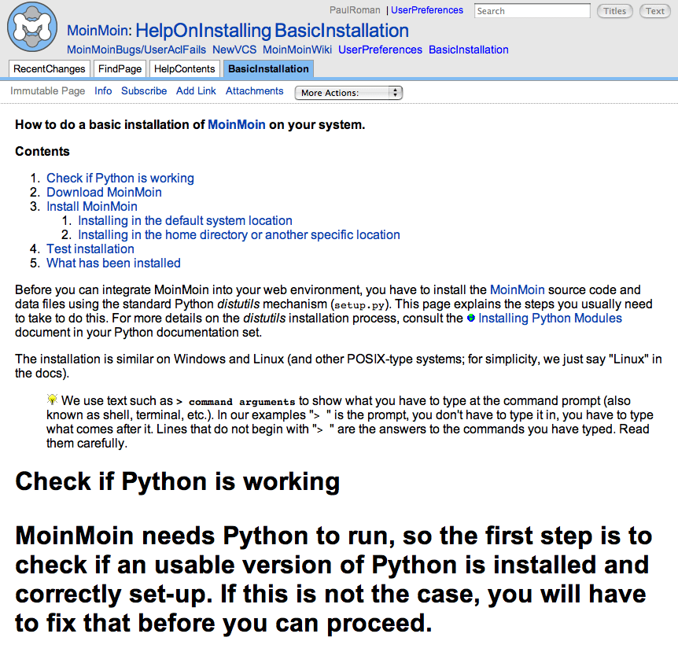
Task: Click the Titles search button
Action: click(x=614, y=11)
